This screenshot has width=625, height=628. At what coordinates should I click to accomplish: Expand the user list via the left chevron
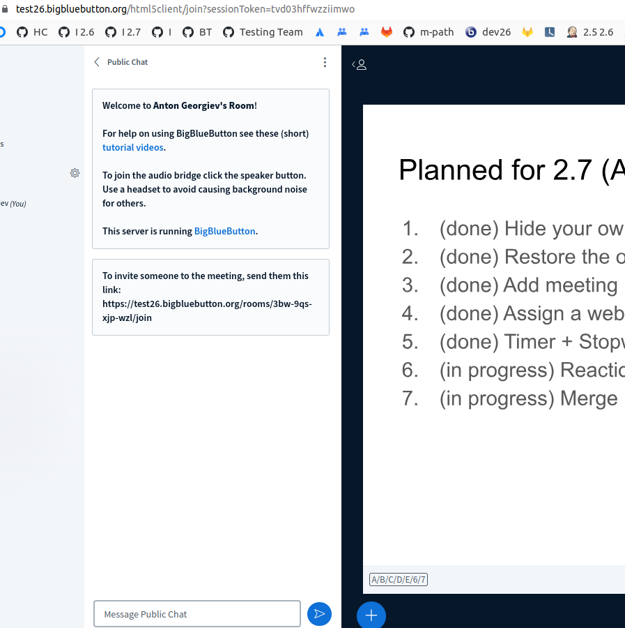pyautogui.click(x=353, y=63)
